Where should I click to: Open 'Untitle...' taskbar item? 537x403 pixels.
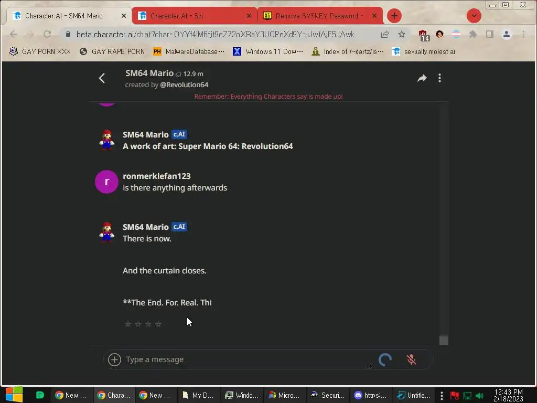tap(414, 395)
